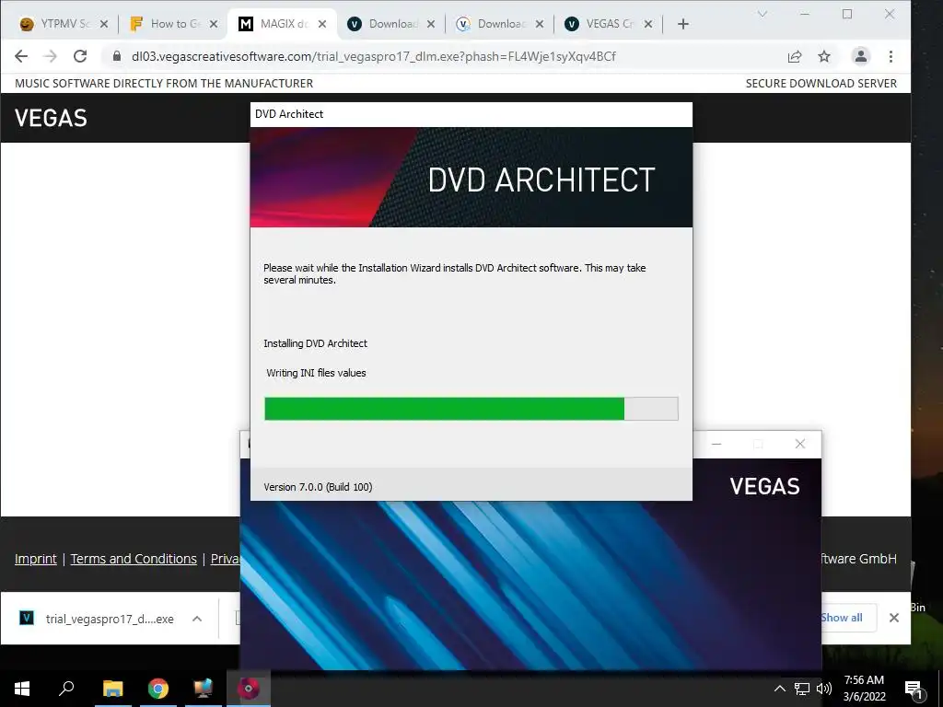Viewport: 943px width, 707px height.
Task: Bookmark this page with star
Action: pos(824,56)
